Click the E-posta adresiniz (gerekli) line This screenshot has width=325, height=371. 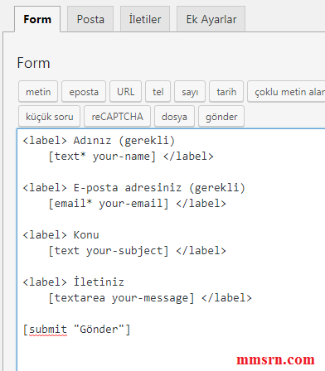[134, 188]
